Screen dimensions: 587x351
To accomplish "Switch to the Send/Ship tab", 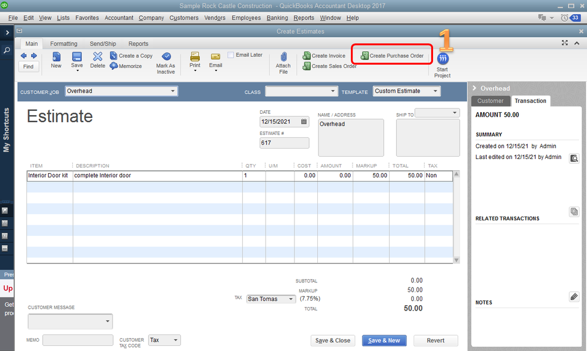I will click(103, 44).
